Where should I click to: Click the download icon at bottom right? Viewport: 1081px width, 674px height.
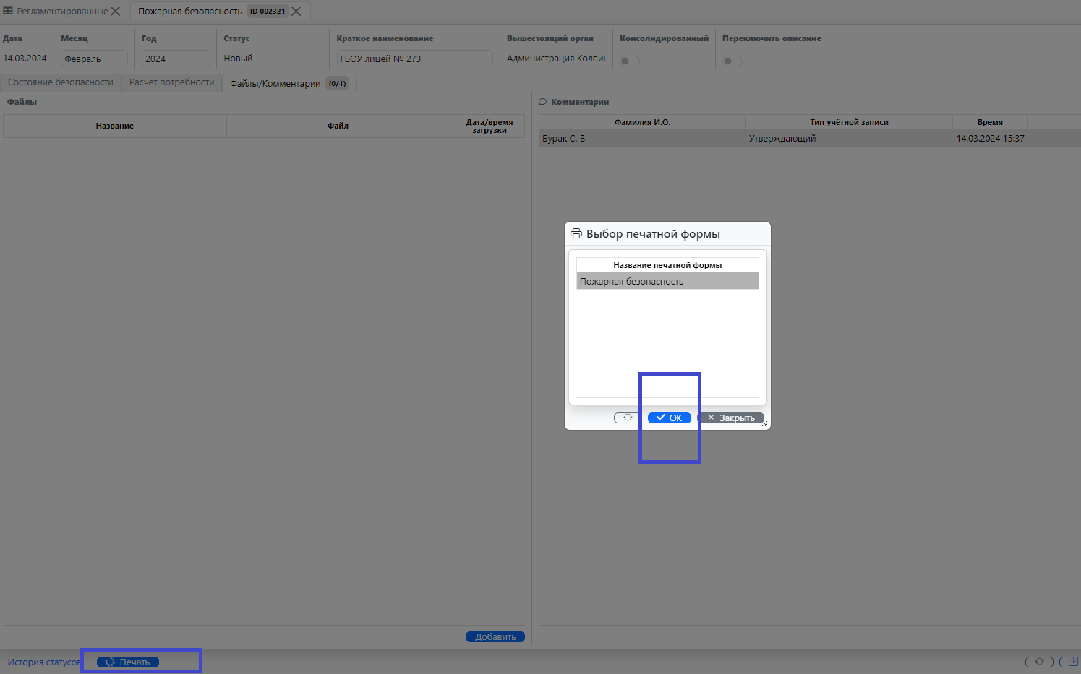pyautogui.click(x=1072, y=662)
